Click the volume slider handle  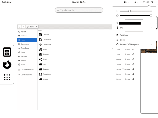[x=130, y=11]
